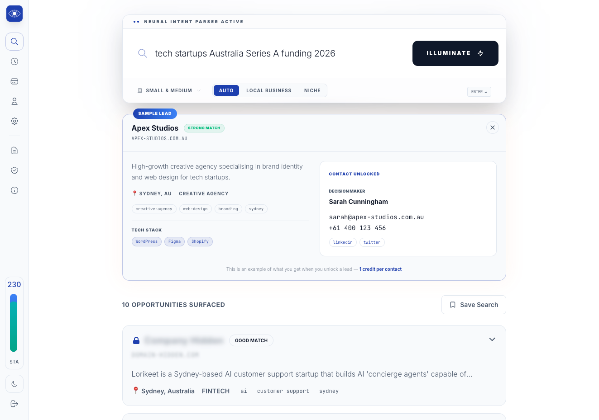
Task: Click the WordPress tech stack chip
Action: 147,241
